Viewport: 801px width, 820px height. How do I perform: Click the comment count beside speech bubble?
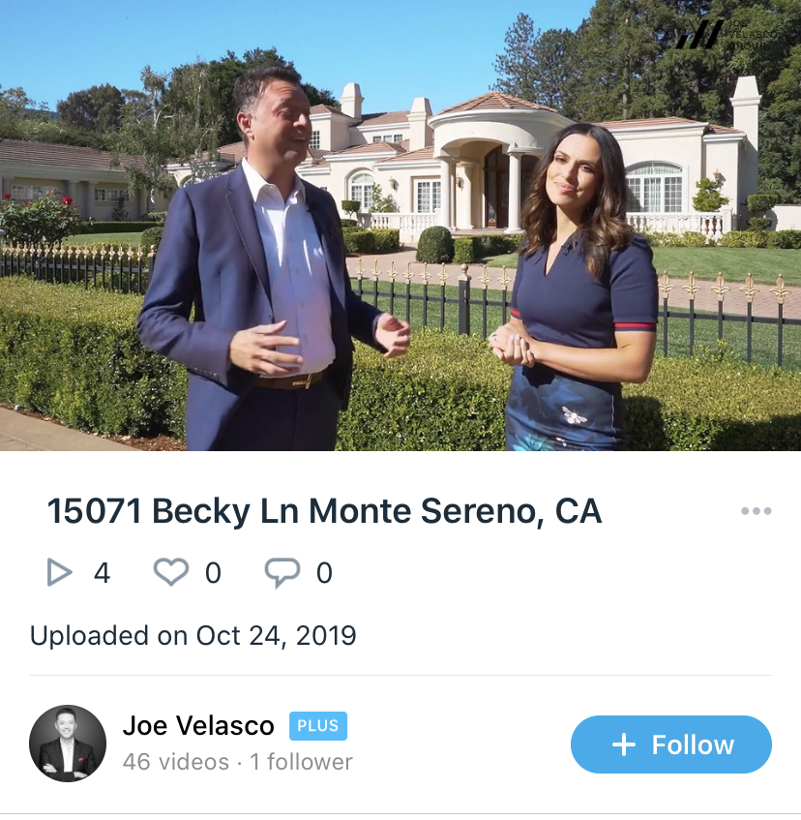pos(324,572)
